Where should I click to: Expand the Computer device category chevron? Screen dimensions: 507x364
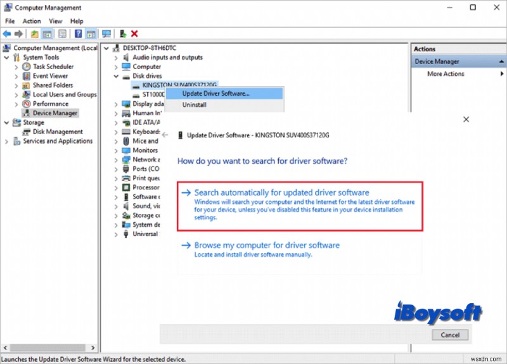pyautogui.click(x=116, y=67)
